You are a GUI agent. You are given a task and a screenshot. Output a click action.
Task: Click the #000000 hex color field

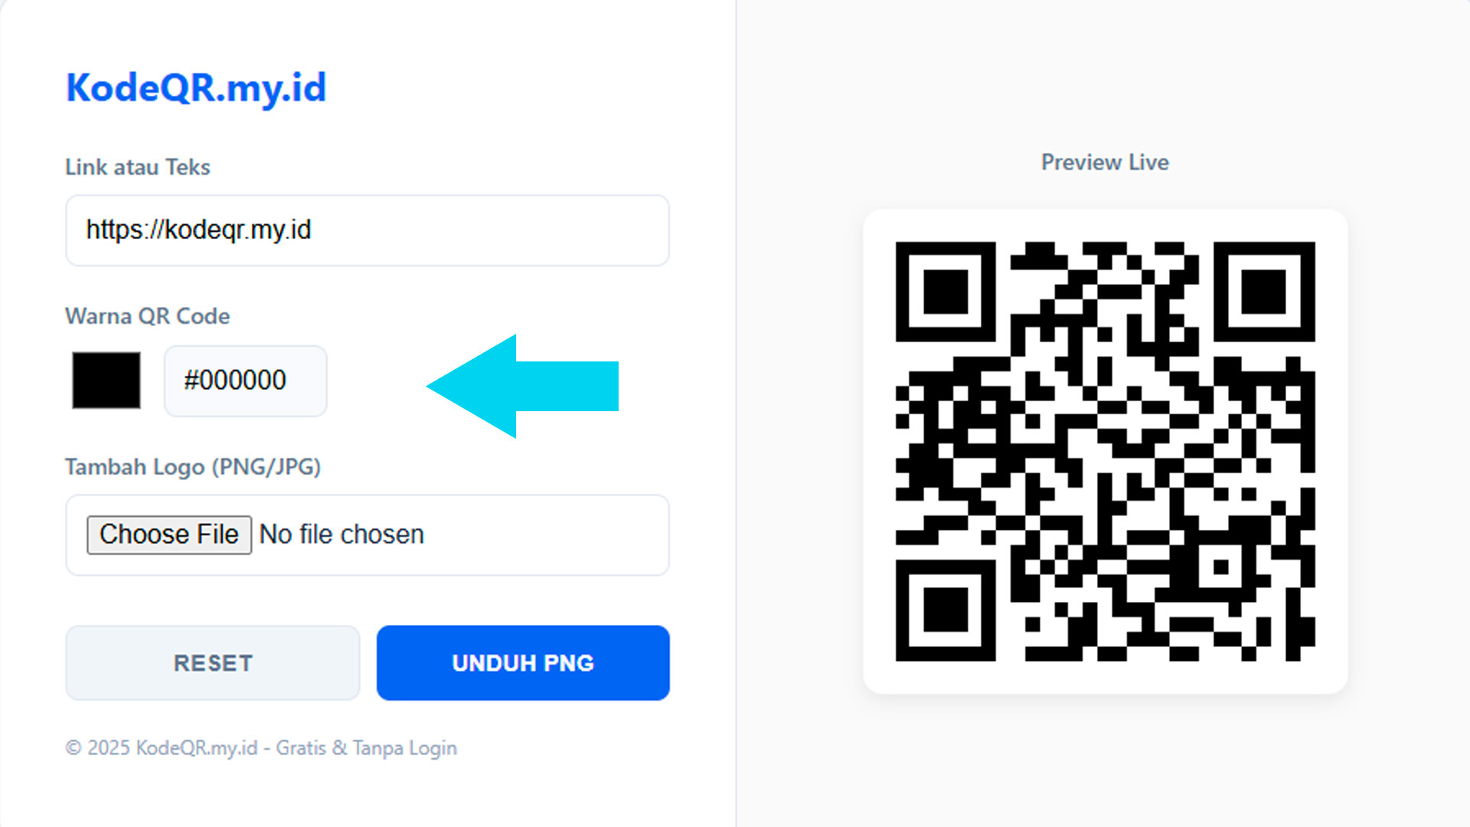coord(245,381)
